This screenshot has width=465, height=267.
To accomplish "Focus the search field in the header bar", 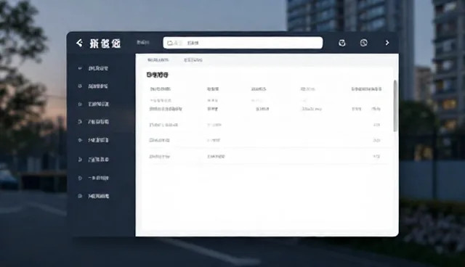I will pos(243,43).
